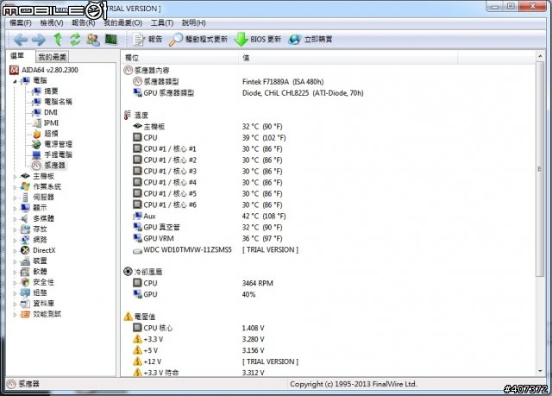The width and height of the screenshot is (552, 396).
Task: Expand the DirectX tree node
Action: pos(15,250)
